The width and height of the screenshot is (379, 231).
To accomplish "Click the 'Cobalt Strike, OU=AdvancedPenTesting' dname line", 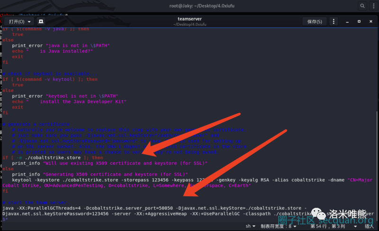I will click(126, 186).
